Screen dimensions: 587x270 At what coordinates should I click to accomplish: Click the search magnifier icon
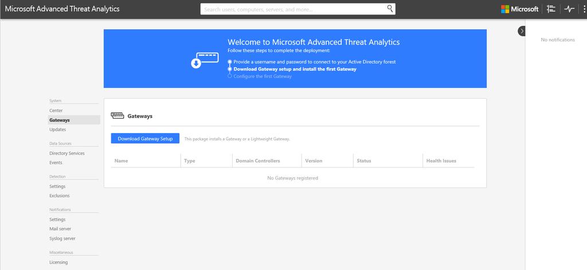pos(390,9)
